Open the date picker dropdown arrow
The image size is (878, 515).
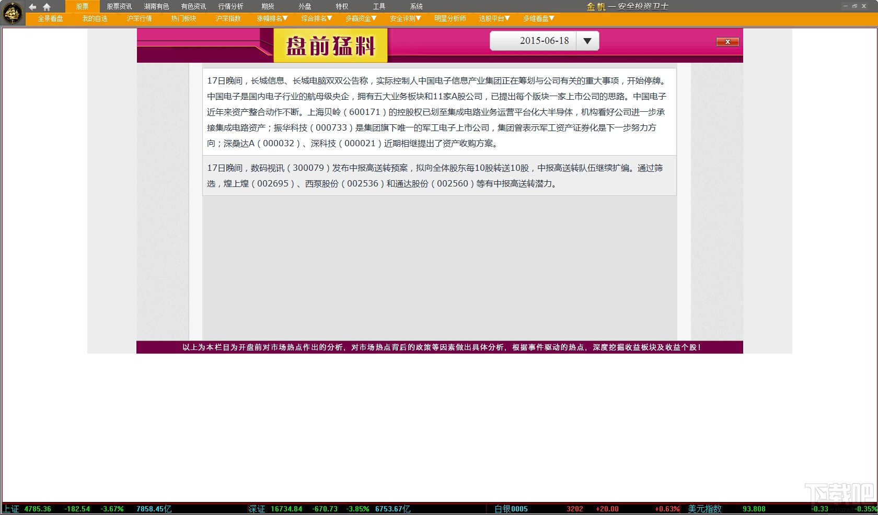587,41
